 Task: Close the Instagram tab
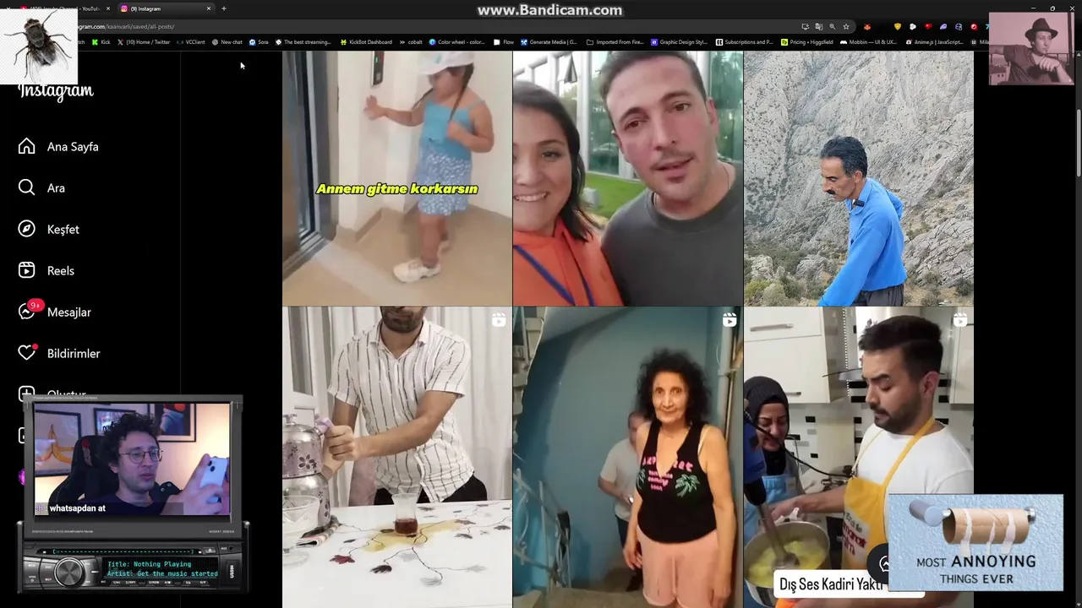[x=209, y=8]
